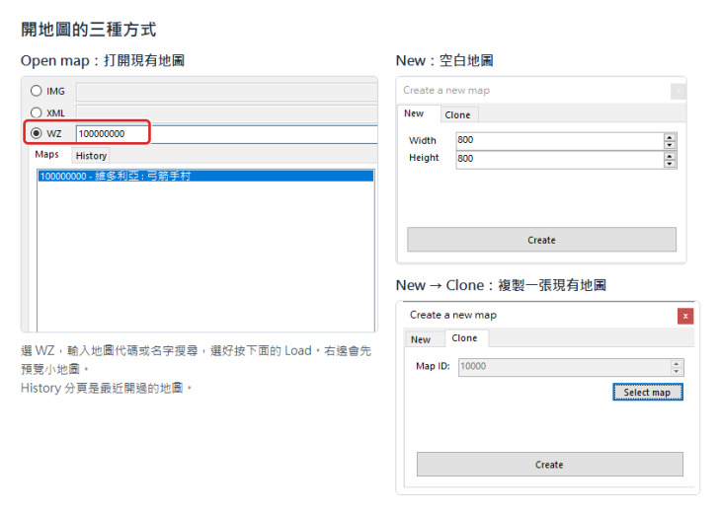Click the IMG path input field
This screenshot has width=721, height=514.
227,92
